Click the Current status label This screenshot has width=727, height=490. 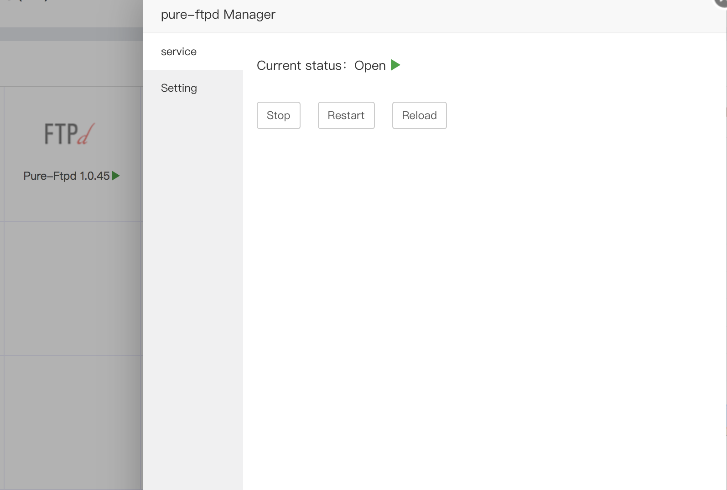(301, 66)
